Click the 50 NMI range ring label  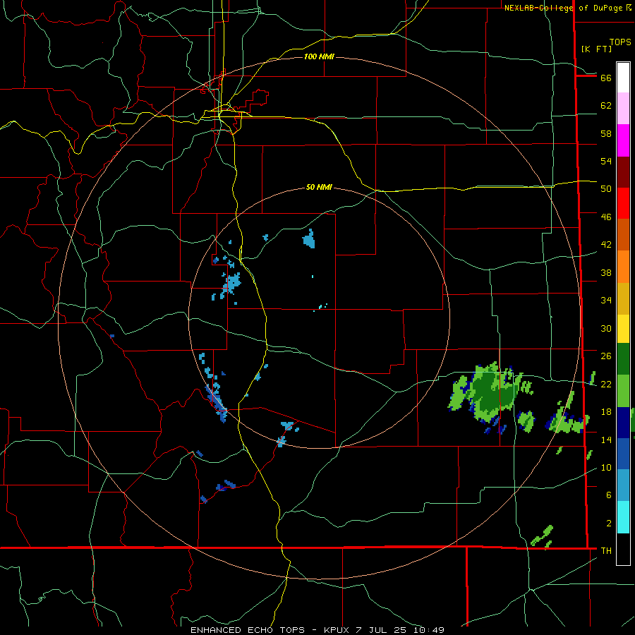[319, 187]
